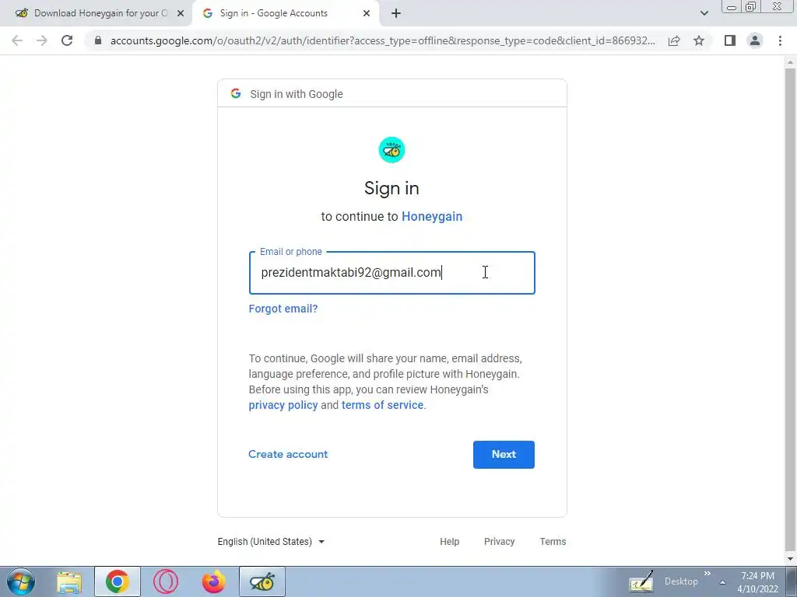Click the blue Next button
797x597 pixels.
(504, 454)
